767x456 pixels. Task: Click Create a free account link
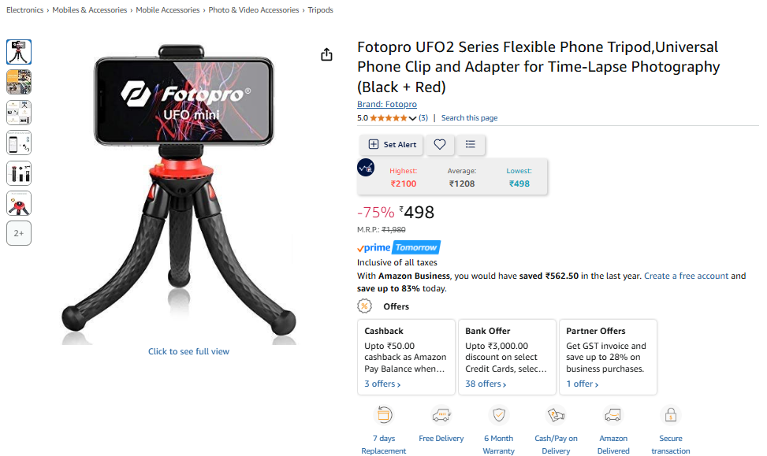point(686,276)
